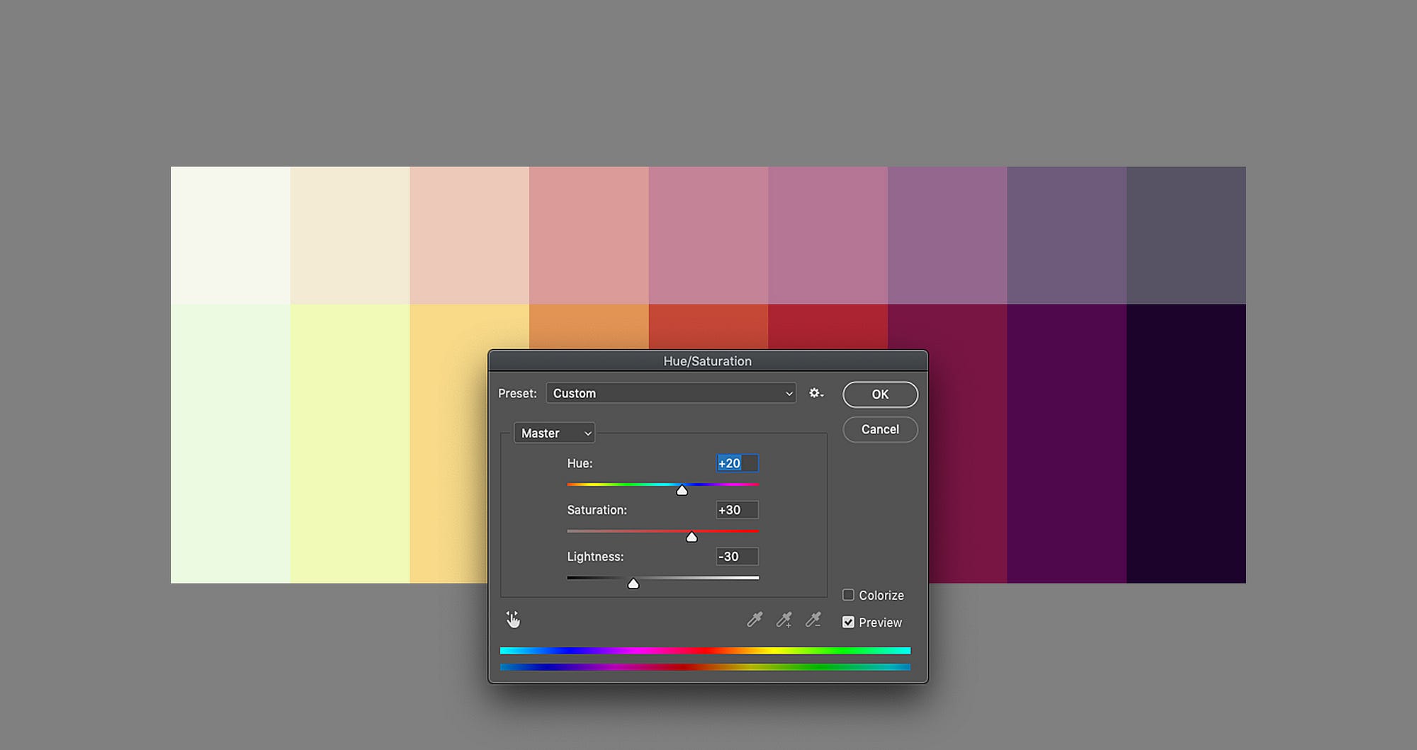Click the muted purple top-row swatch

(947, 235)
